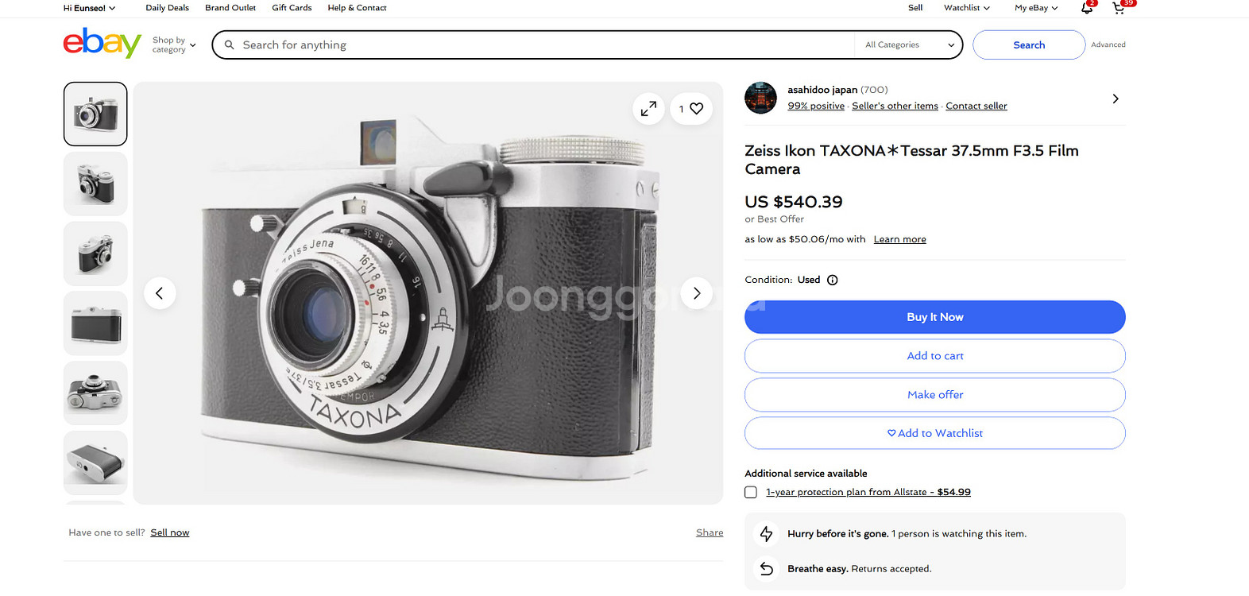Click the eBay logo
1249x596 pixels.
click(102, 44)
